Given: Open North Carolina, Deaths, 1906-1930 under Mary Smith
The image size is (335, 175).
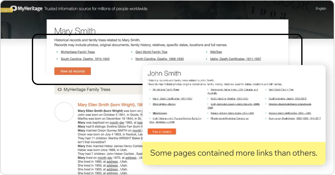Looking at the screenshot, I should 159,59.
